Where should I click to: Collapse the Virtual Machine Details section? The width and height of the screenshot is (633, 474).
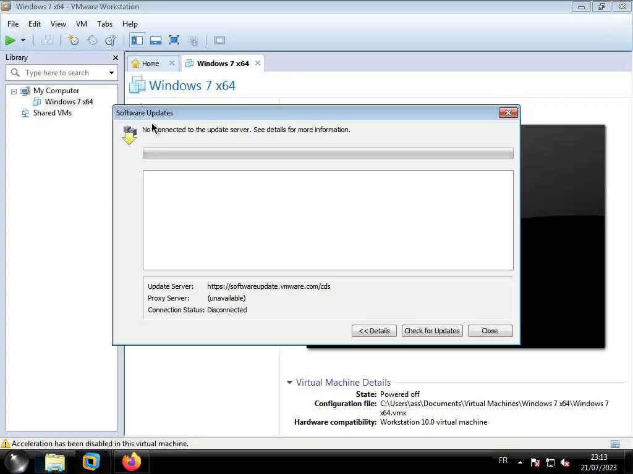(x=289, y=383)
